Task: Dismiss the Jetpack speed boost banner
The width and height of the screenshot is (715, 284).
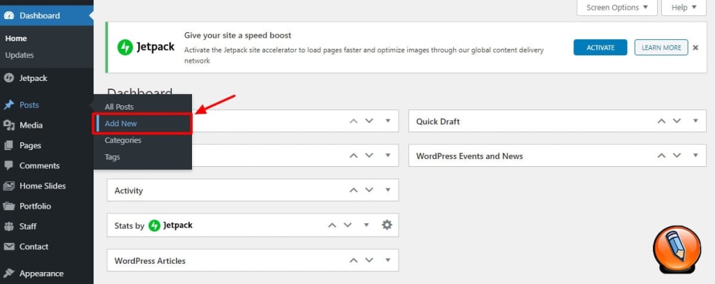Action: click(695, 47)
